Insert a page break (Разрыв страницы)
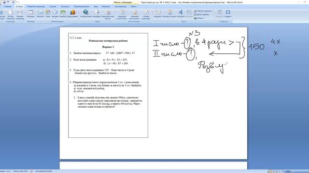This screenshot has height=173, width=309. (20, 14)
